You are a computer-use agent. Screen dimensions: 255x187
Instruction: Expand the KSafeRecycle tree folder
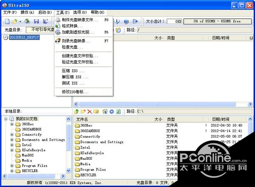[12, 150]
